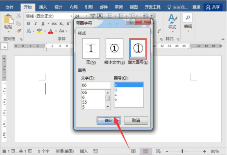Open the underline style dropdown arrow

(48, 24)
